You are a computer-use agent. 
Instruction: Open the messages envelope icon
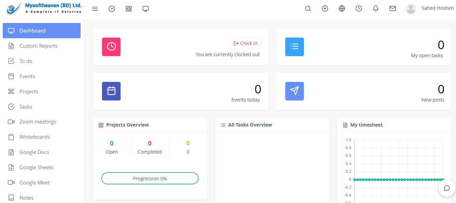393,9
